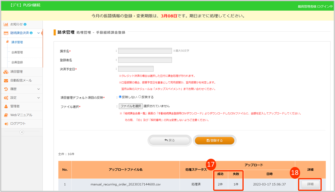
Task: Open 詳細 for the uploaded CSV row
Action: 310,184
